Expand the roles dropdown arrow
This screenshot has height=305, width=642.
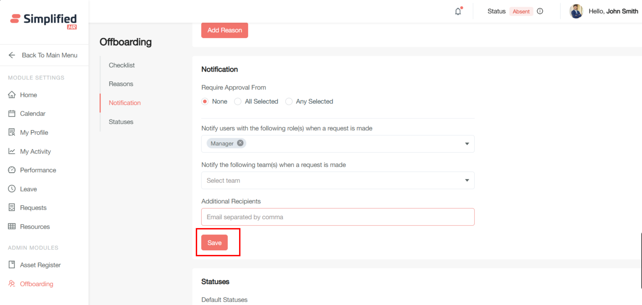467,144
